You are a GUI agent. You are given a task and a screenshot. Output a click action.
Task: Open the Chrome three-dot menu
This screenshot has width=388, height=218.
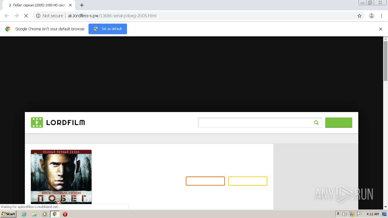click(381, 16)
